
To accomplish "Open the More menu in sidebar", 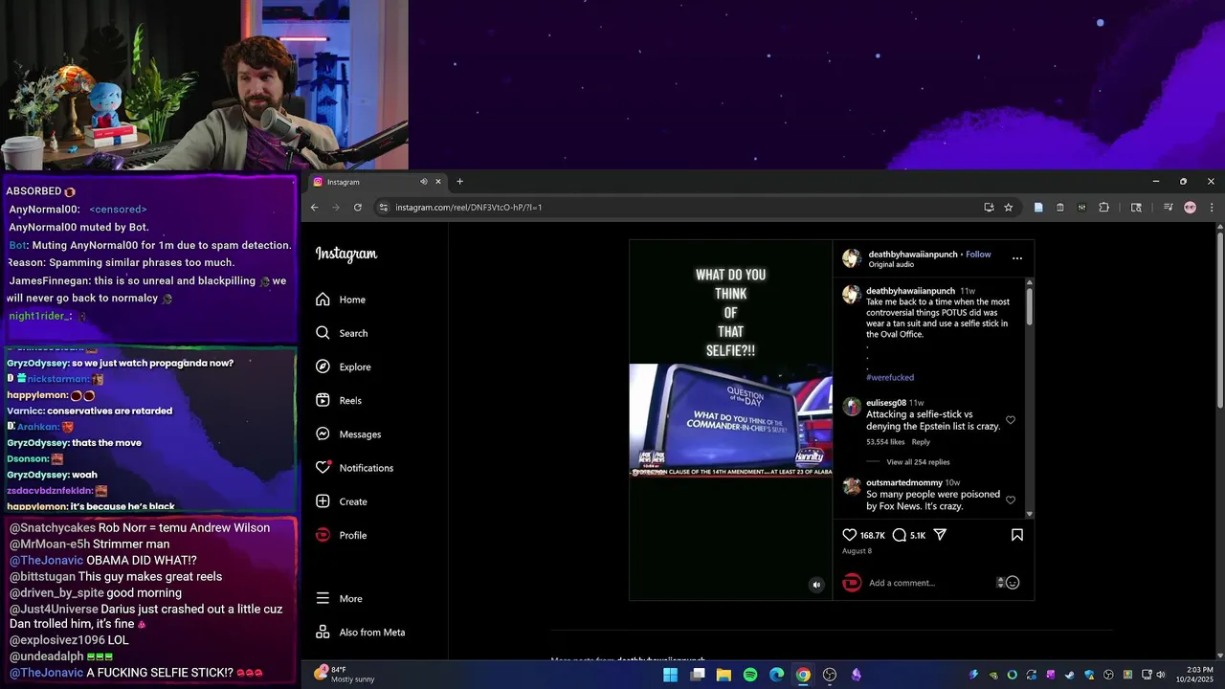I will pyautogui.click(x=339, y=598).
